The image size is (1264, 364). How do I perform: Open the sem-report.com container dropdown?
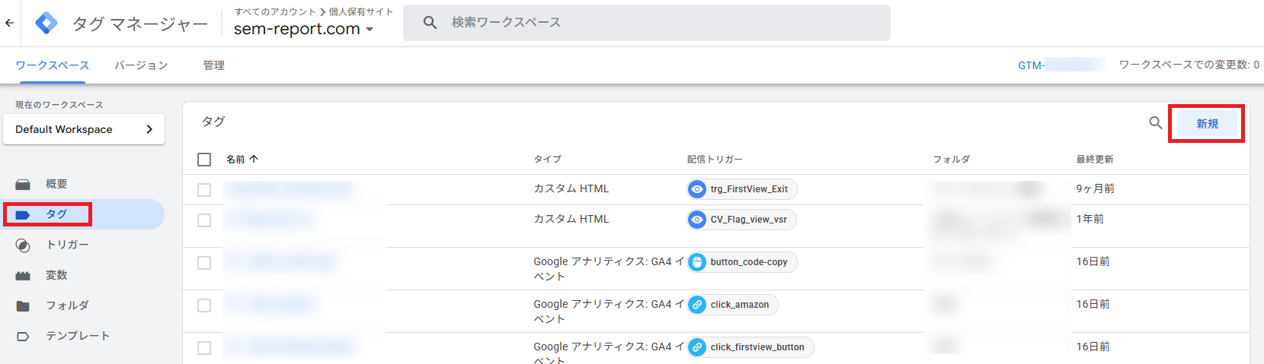[303, 30]
